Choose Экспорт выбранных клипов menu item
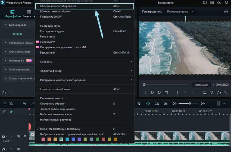 85,109
